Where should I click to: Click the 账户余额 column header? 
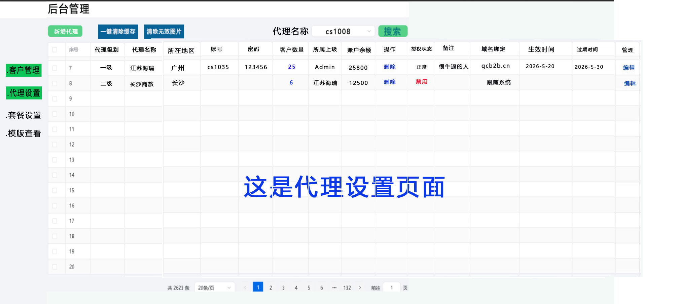tap(359, 50)
